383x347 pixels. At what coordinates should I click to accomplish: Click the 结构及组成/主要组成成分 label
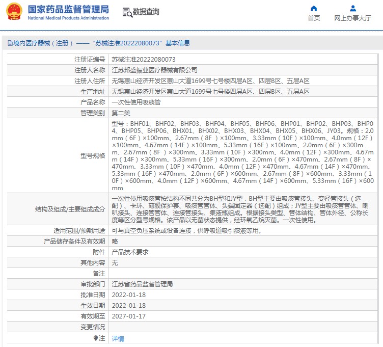coord(70,209)
